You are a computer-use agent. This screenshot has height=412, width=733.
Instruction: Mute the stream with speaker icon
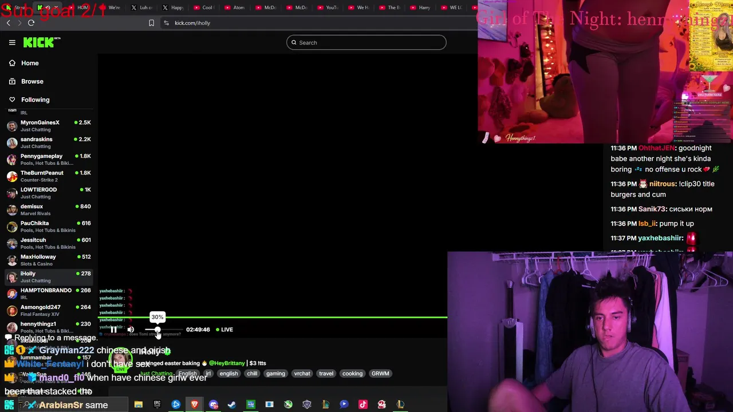tap(131, 330)
